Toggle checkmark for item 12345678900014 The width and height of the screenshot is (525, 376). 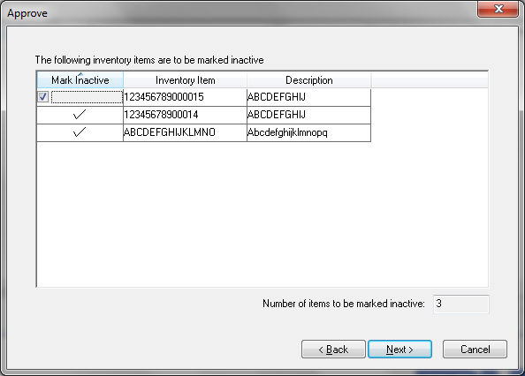click(x=80, y=115)
